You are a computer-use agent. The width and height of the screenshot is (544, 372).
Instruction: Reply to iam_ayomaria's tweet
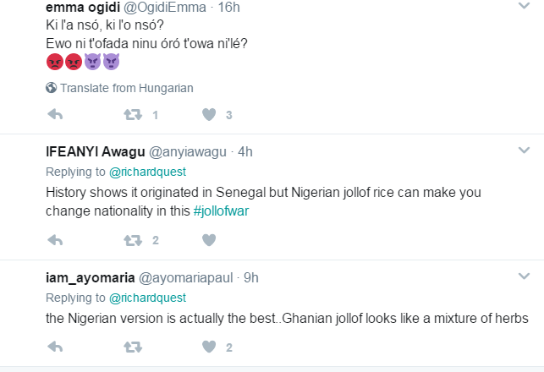(x=55, y=347)
